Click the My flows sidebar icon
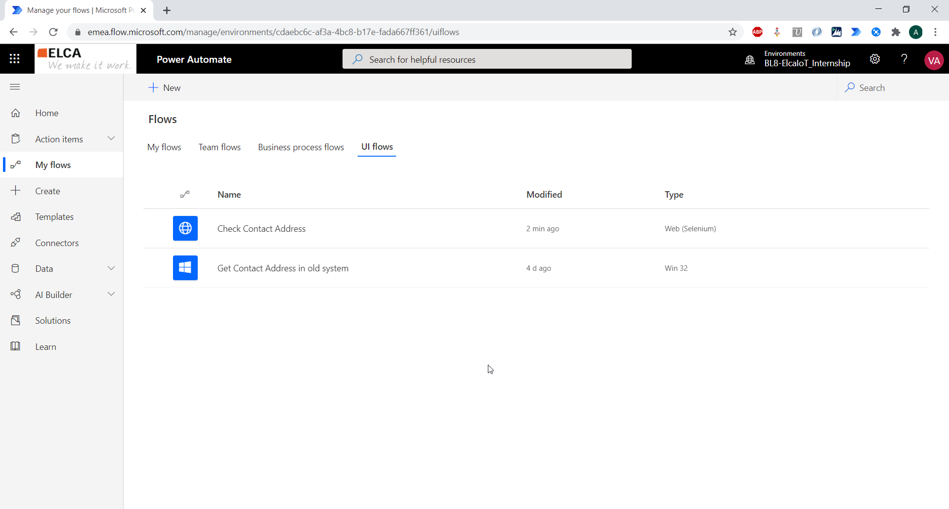Image resolution: width=949 pixels, height=509 pixels. click(x=16, y=165)
